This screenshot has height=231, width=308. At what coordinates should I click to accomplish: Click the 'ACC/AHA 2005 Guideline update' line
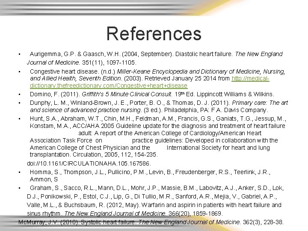[x=157, y=126]
